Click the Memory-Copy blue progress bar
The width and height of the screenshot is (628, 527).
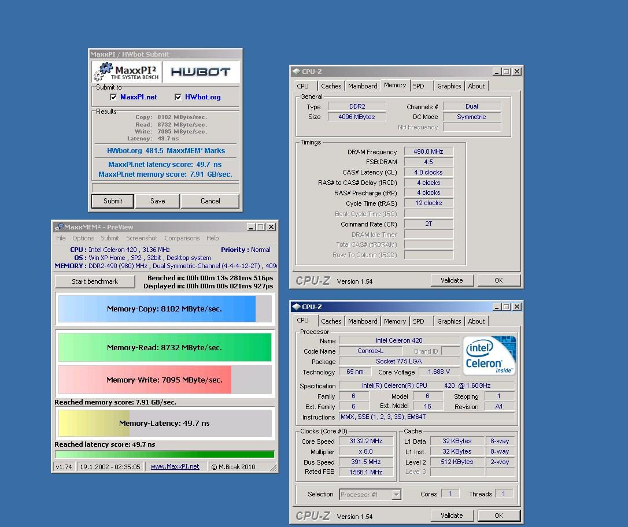click(165, 309)
